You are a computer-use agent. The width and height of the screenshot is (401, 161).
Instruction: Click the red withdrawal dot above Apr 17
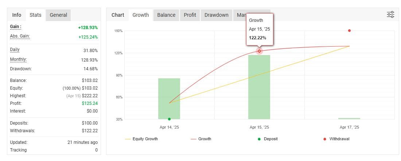coord(349,31)
